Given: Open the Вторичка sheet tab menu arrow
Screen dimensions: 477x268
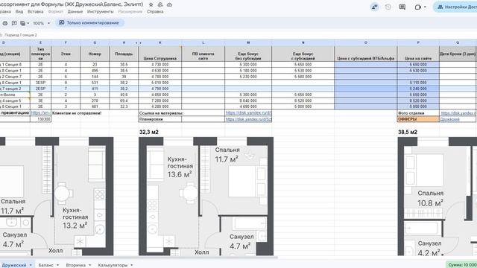Looking at the screenshot, I should click(89, 265).
